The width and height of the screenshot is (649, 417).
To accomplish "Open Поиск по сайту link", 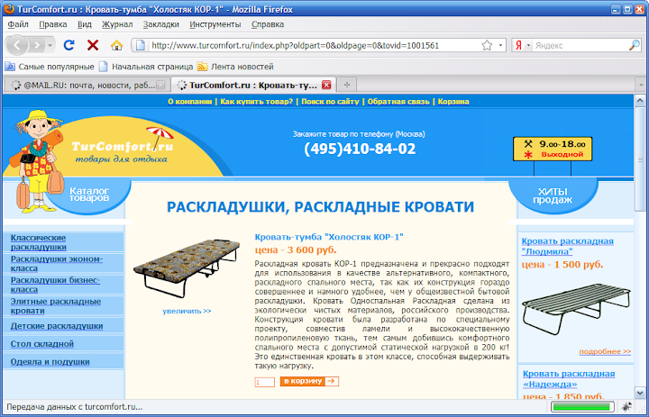I will click(x=330, y=102).
